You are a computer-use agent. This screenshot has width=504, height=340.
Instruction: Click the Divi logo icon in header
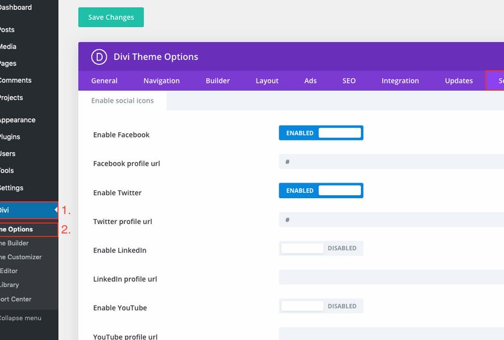tap(99, 57)
